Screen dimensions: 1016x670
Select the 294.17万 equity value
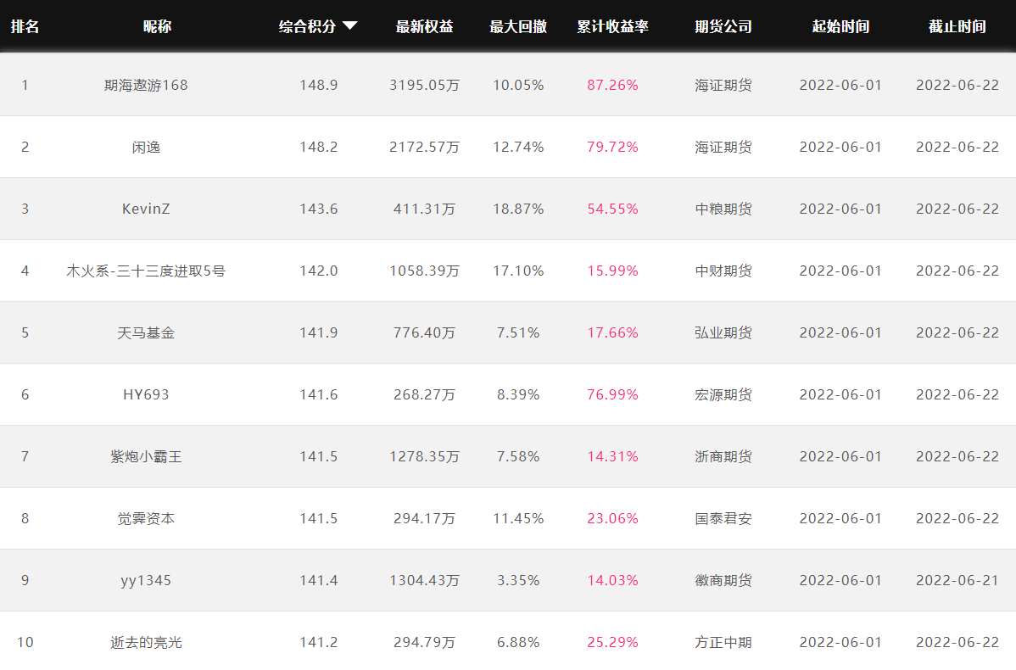coord(424,518)
